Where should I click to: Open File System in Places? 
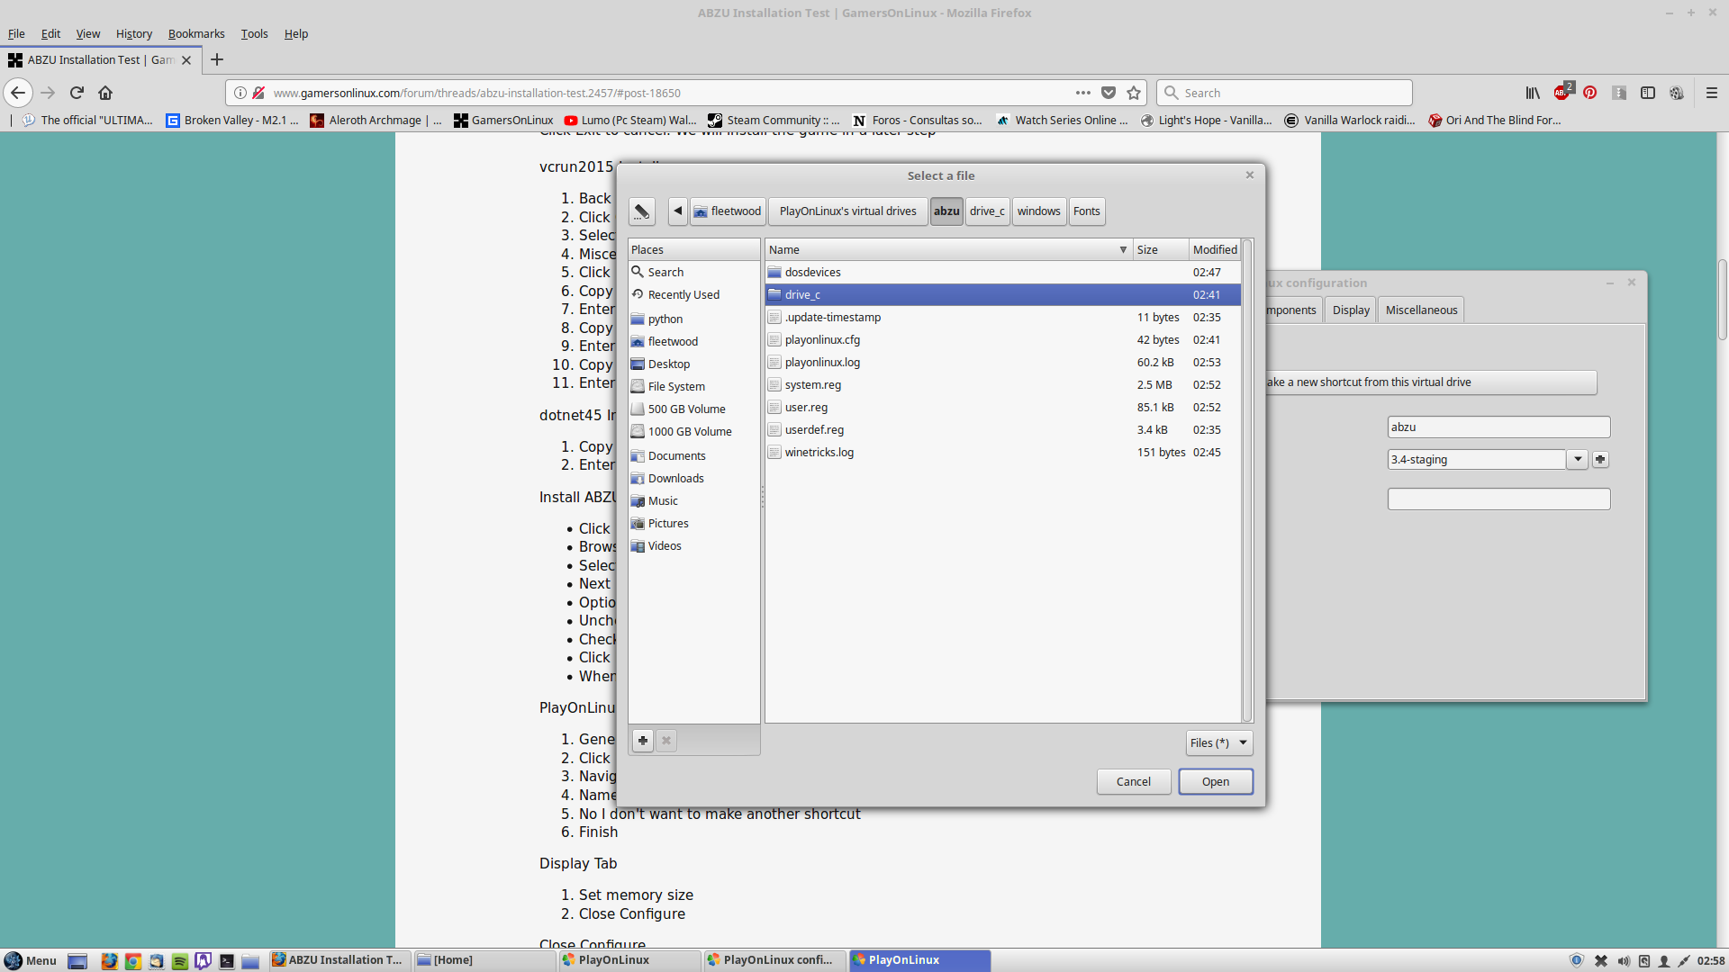[693, 386]
